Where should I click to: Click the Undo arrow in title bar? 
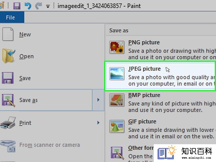(x=28, y=6)
